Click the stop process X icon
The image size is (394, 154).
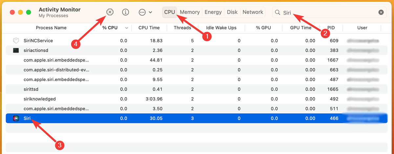110,12
